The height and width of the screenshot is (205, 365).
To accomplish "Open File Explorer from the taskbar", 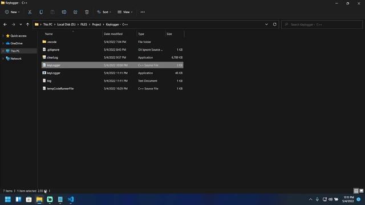I will tap(39, 199).
